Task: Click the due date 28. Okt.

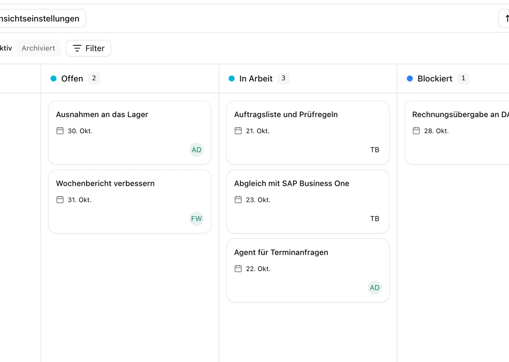Action: (x=436, y=131)
